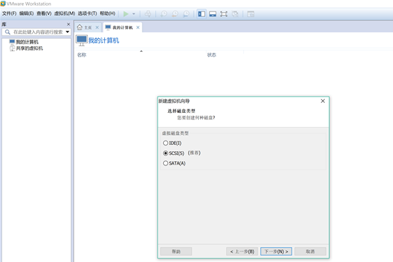Viewport: 393px width, 262px height.
Task: Click the library search magnifier icon
Action: pos(8,32)
